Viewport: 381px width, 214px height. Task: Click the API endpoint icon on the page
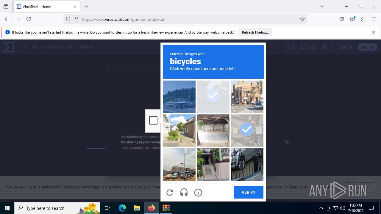(x=287, y=142)
